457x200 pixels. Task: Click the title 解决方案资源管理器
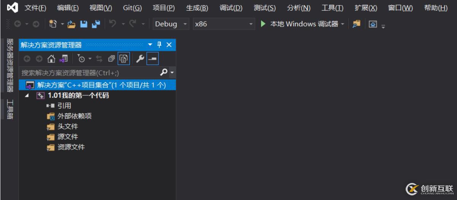pyautogui.click(x=51, y=45)
